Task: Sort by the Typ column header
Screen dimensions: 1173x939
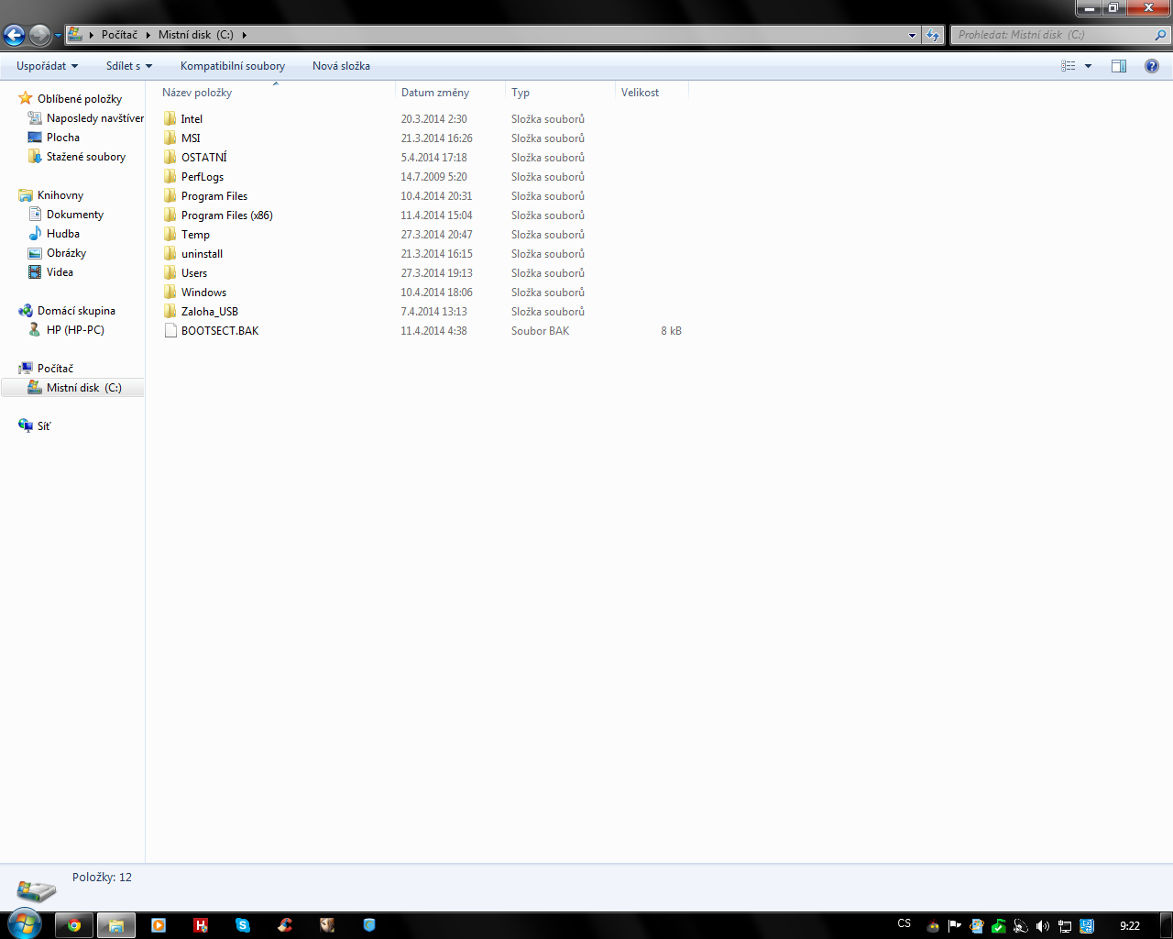Action: click(560, 93)
